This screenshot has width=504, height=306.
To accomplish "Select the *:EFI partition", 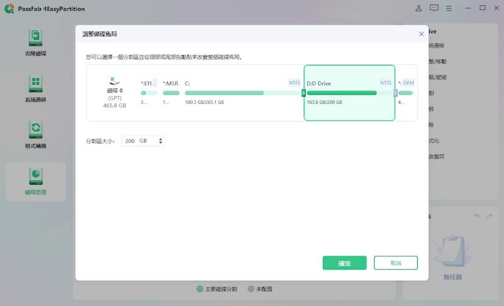I will pos(149,93).
